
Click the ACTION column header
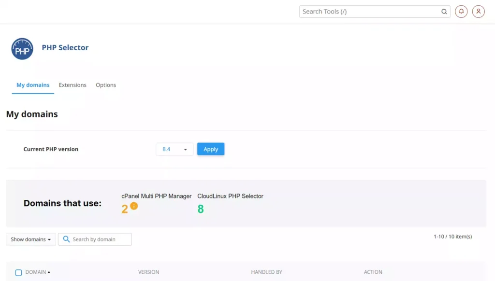pyautogui.click(x=373, y=272)
